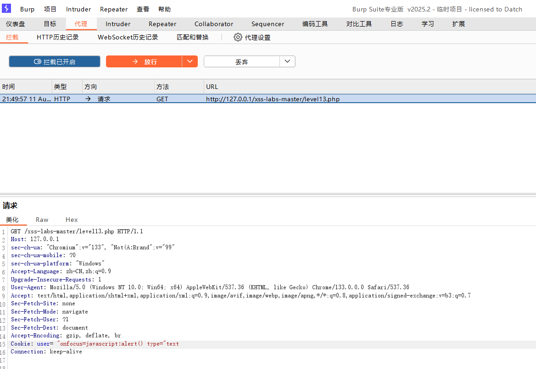Screen dimensions: 536x369
Task: Switch to the Collaborator tab
Action: click(214, 24)
